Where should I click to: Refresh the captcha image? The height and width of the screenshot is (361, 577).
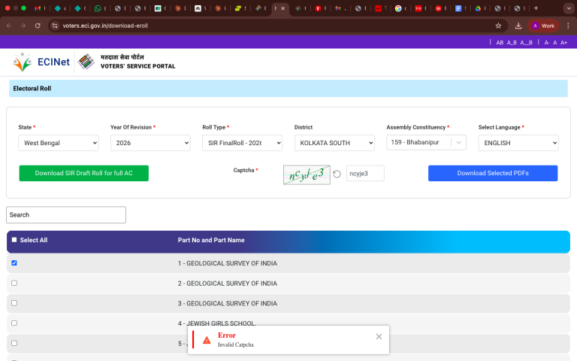tap(337, 174)
